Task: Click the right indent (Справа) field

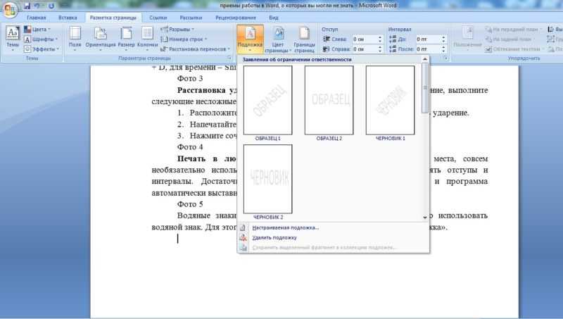Action: pyautogui.click(x=365, y=49)
